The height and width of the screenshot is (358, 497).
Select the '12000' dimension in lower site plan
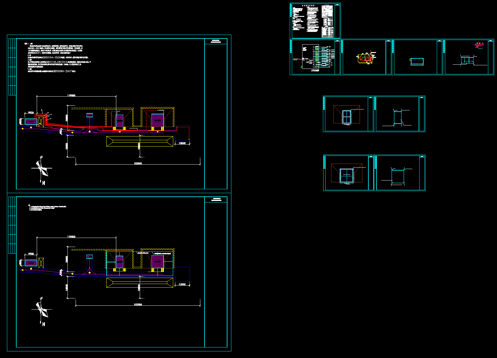coord(182,284)
